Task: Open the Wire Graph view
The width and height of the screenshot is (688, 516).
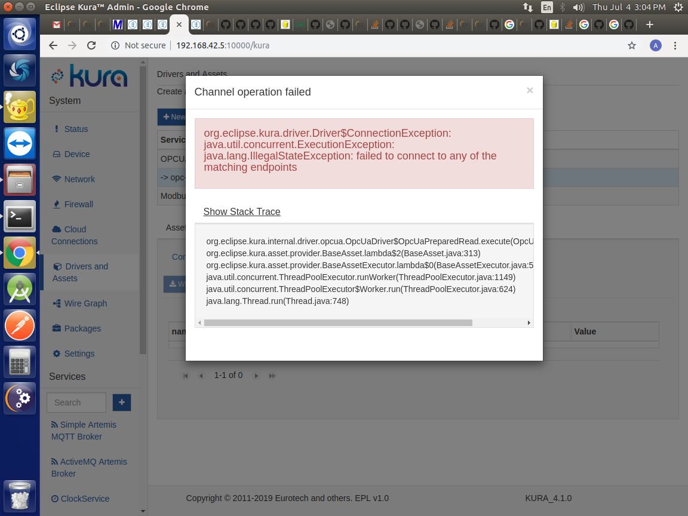Action: click(x=85, y=303)
